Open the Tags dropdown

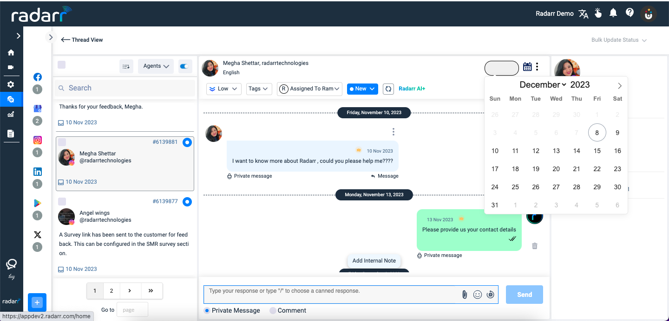point(258,89)
